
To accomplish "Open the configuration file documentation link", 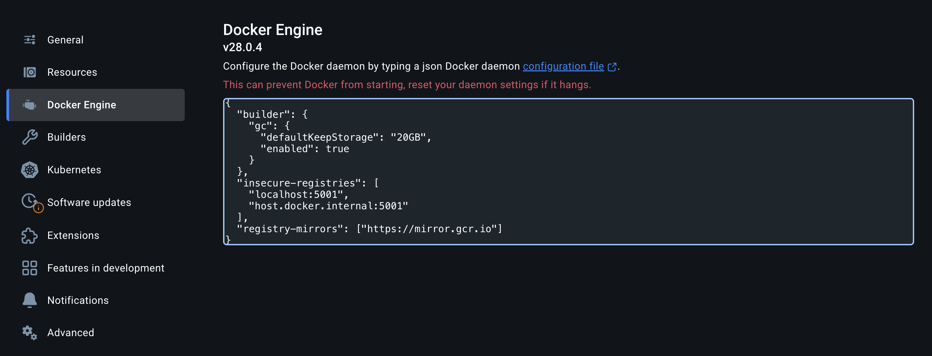I will pyautogui.click(x=563, y=67).
